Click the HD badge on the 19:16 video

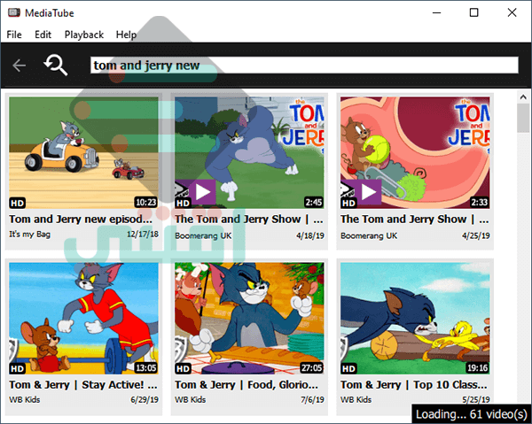pyautogui.click(x=348, y=368)
